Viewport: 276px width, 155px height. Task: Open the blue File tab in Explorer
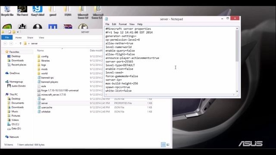(x=7, y=37)
